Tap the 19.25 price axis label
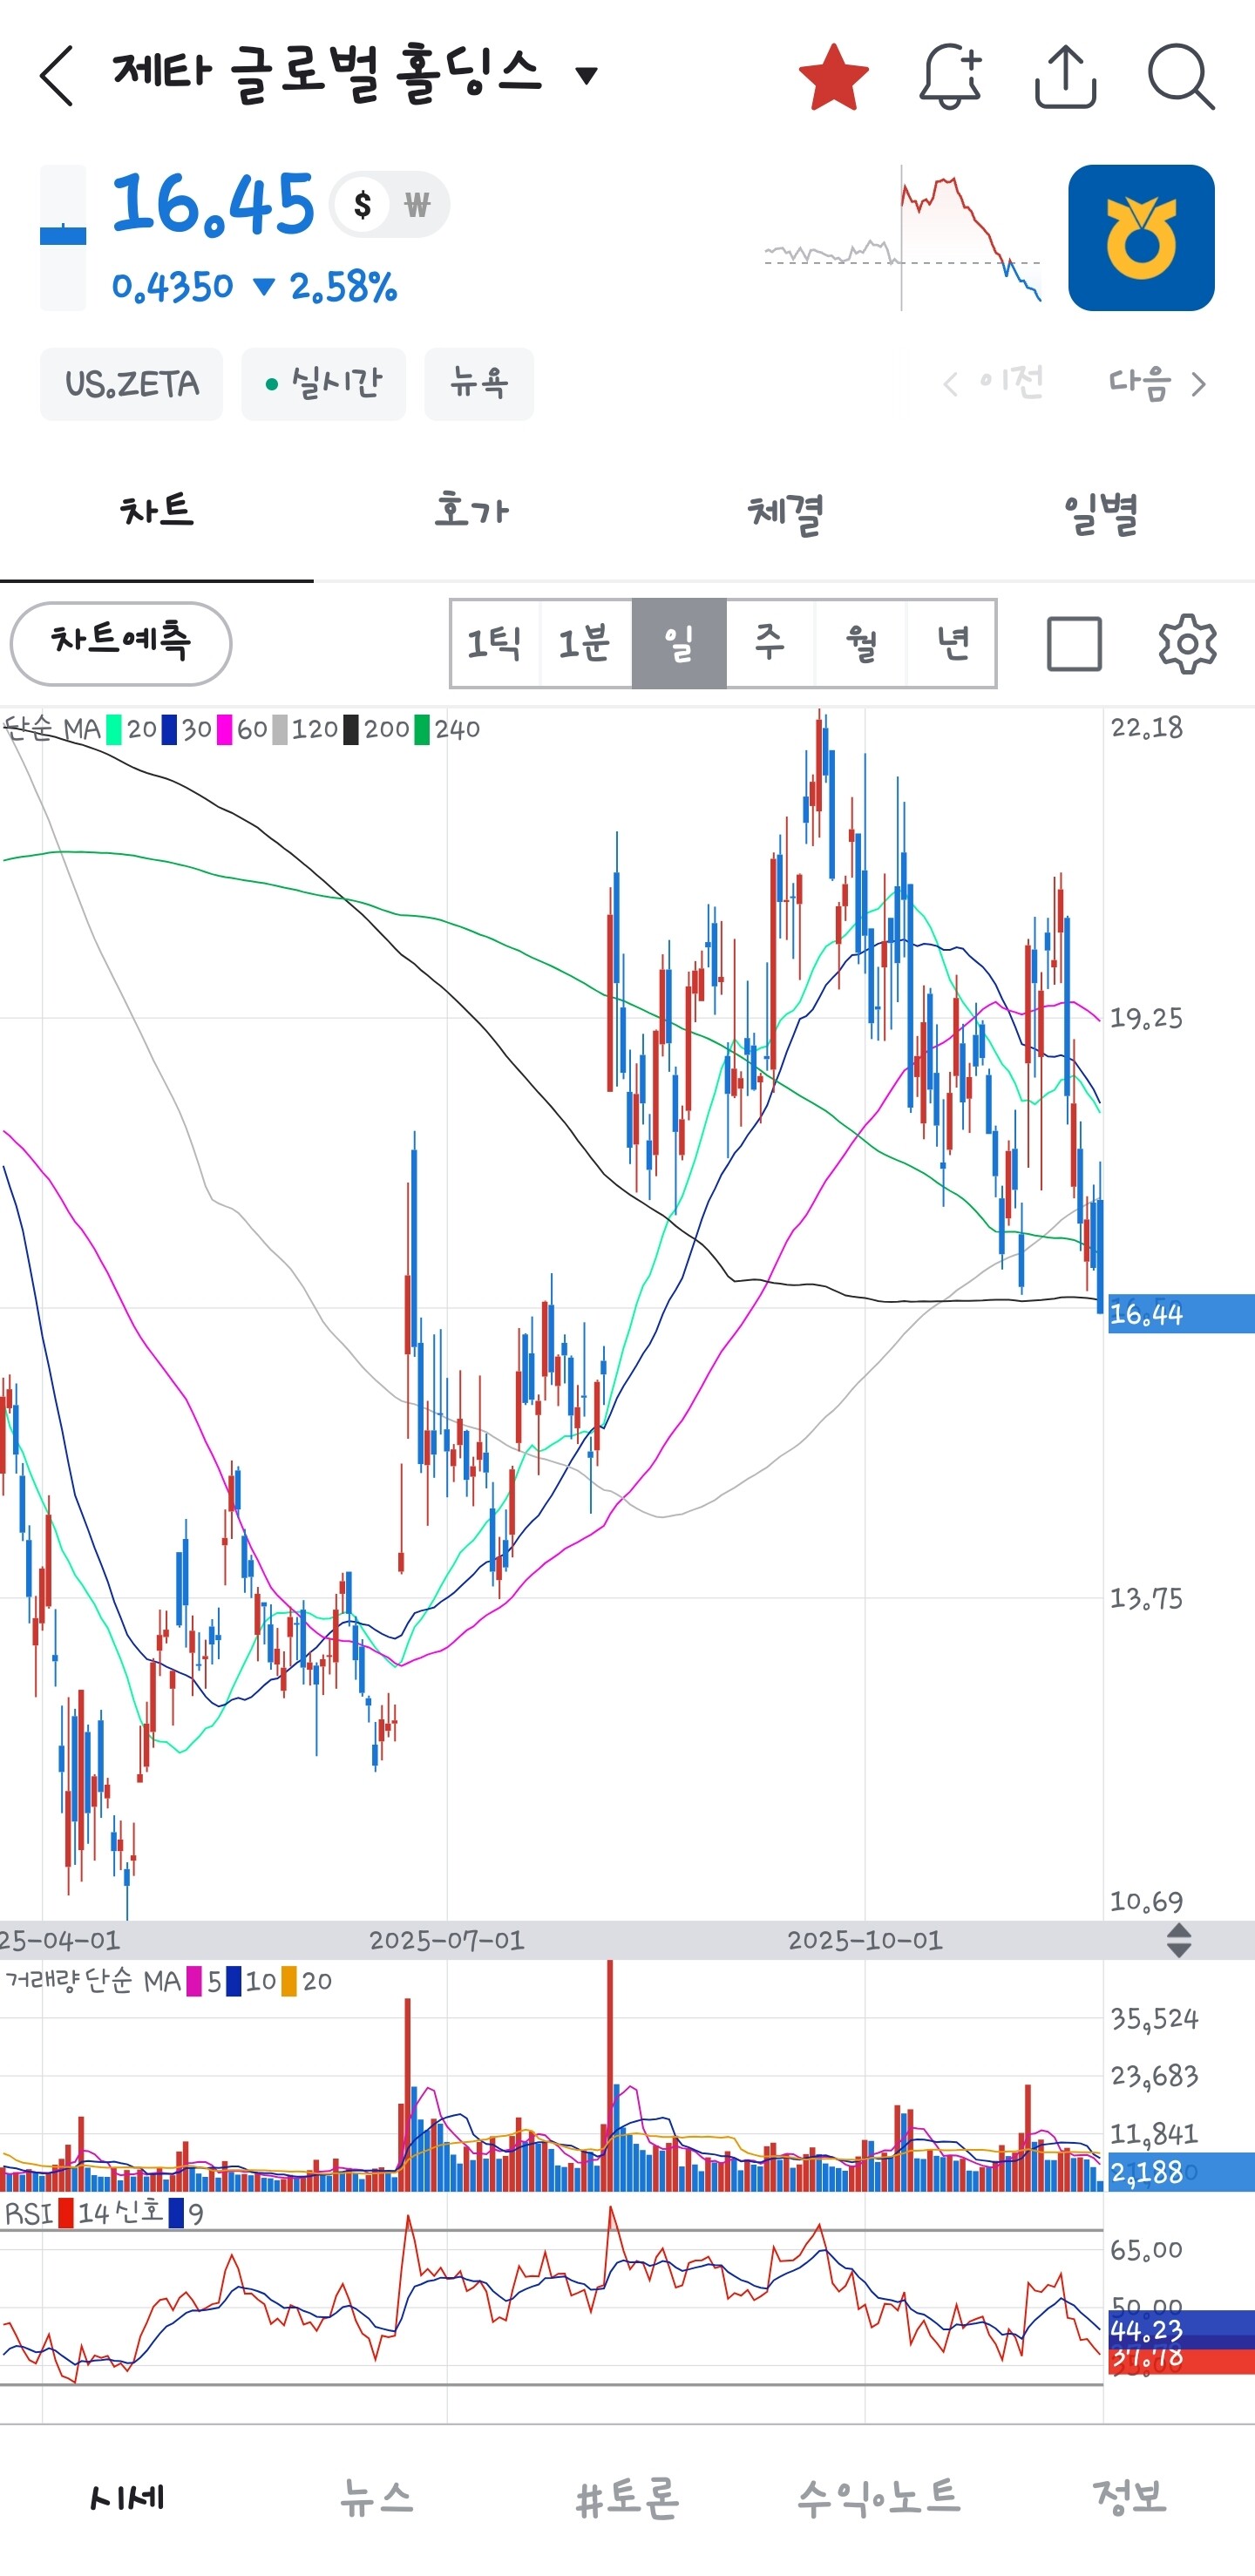The width and height of the screenshot is (1255, 2576). coord(1147,1019)
